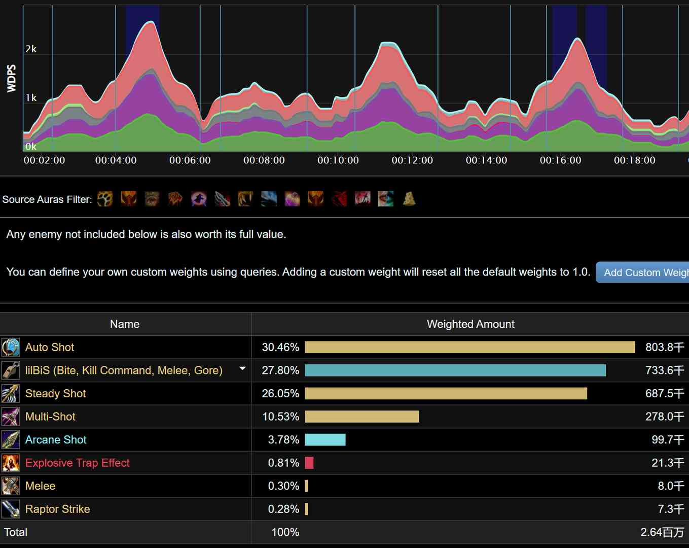Image resolution: width=689 pixels, height=548 pixels.
Task: Sort by the Name column header
Action: pyautogui.click(x=125, y=324)
